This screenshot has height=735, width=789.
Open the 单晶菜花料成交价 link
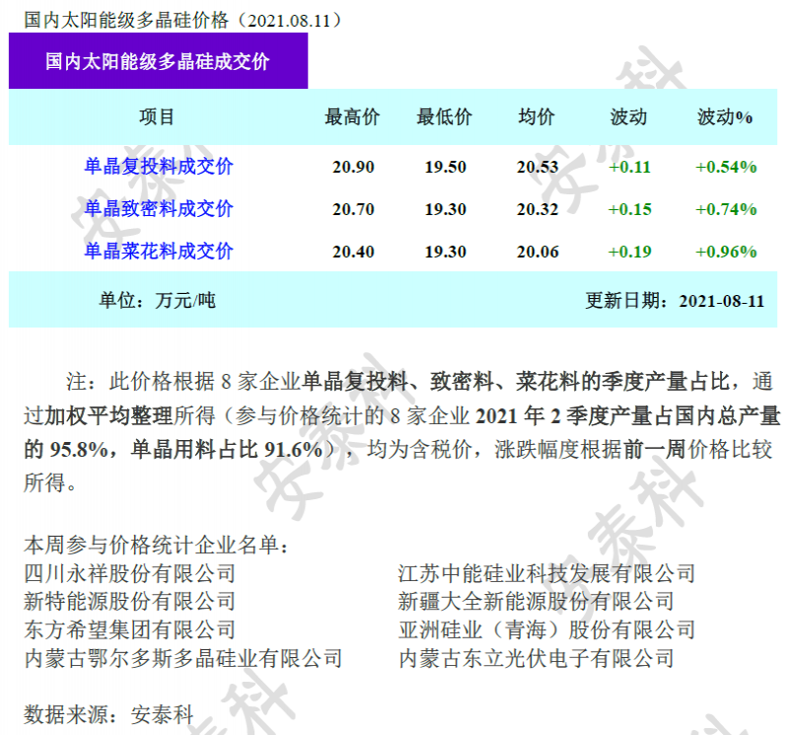pos(158,252)
